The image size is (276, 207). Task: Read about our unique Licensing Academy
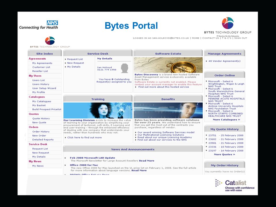tap(164, 137)
